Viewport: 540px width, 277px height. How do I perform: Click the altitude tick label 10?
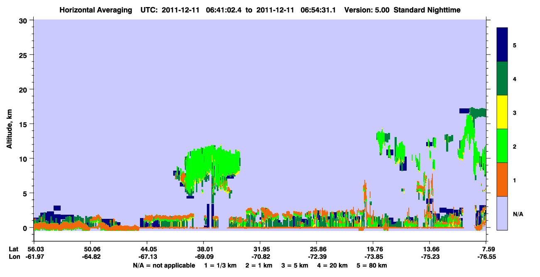24,159
